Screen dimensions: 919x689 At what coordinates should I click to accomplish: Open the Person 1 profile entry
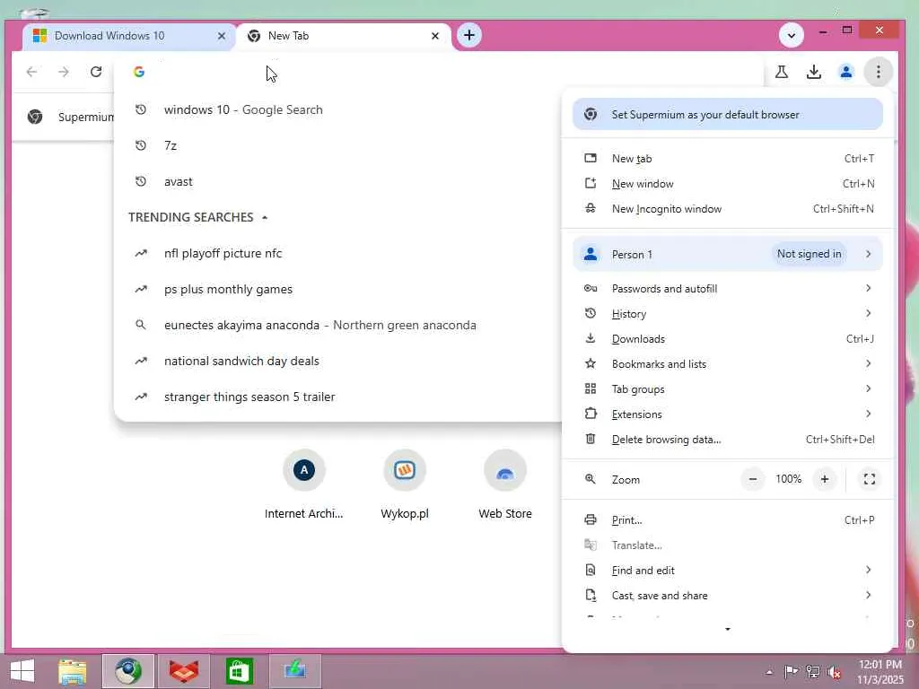coord(727,254)
